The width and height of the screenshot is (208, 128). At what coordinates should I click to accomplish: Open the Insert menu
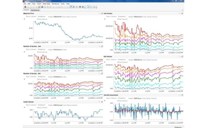click(x=39, y=4)
